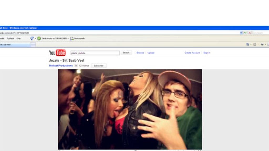This screenshot has height=151, width=269.
Task: Click into the YouTube search field
Action: click(x=95, y=53)
